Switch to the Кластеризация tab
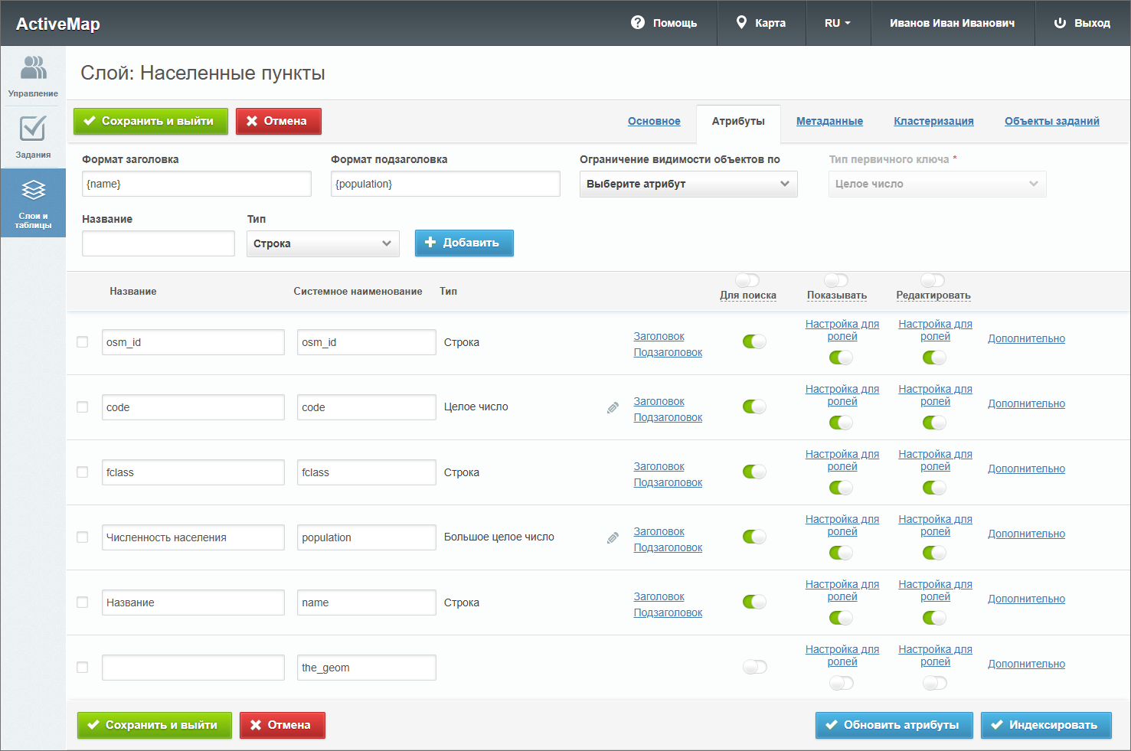The image size is (1131, 751). (x=933, y=121)
